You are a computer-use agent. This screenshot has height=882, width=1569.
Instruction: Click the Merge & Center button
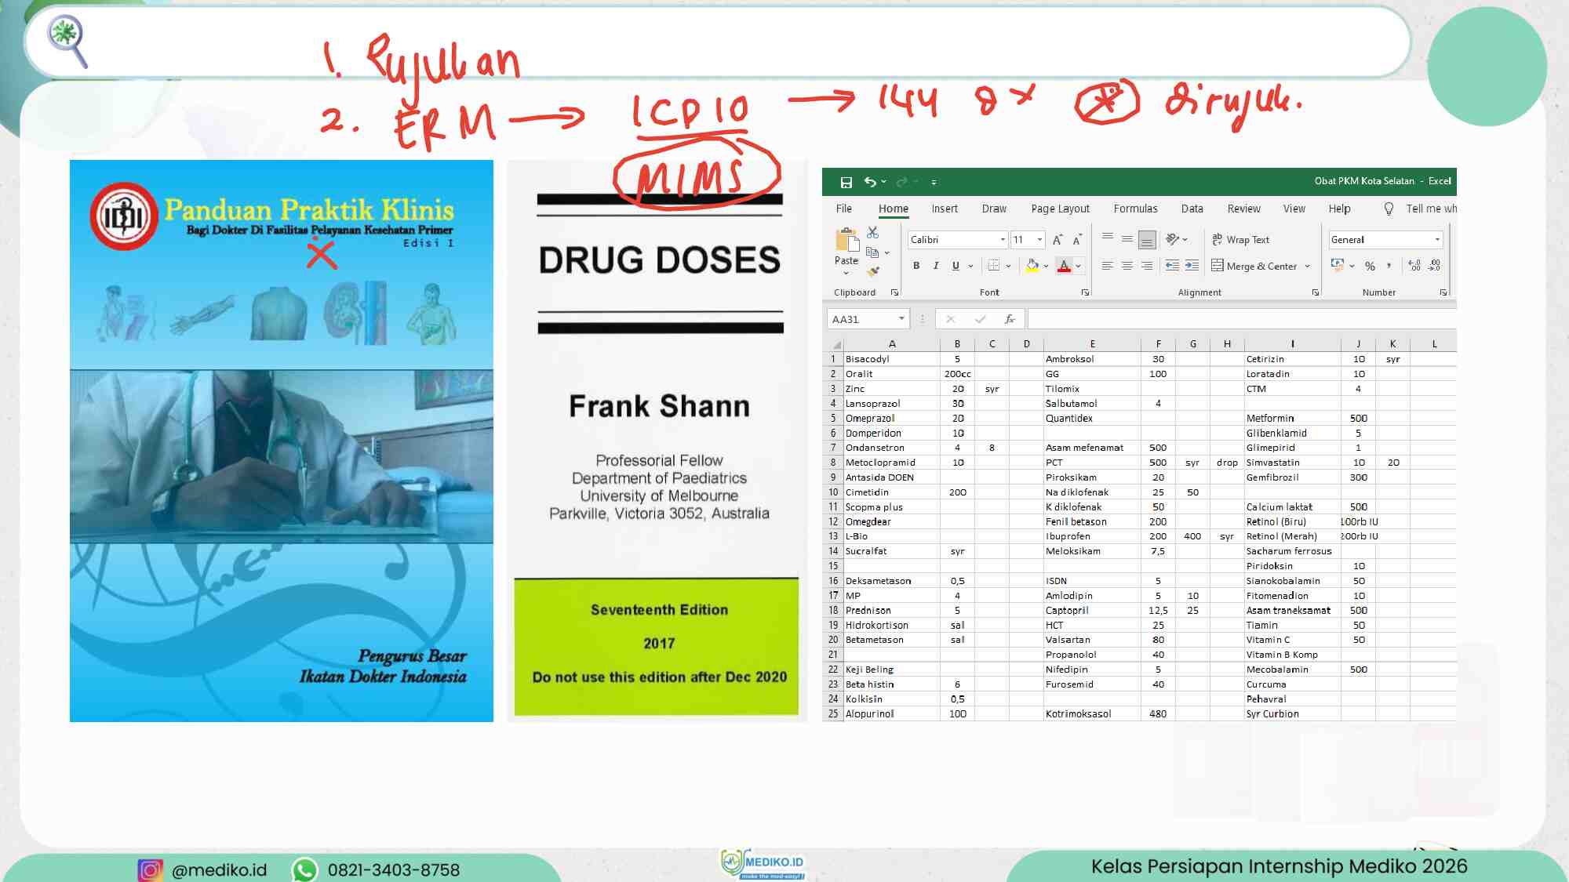pyautogui.click(x=1254, y=266)
